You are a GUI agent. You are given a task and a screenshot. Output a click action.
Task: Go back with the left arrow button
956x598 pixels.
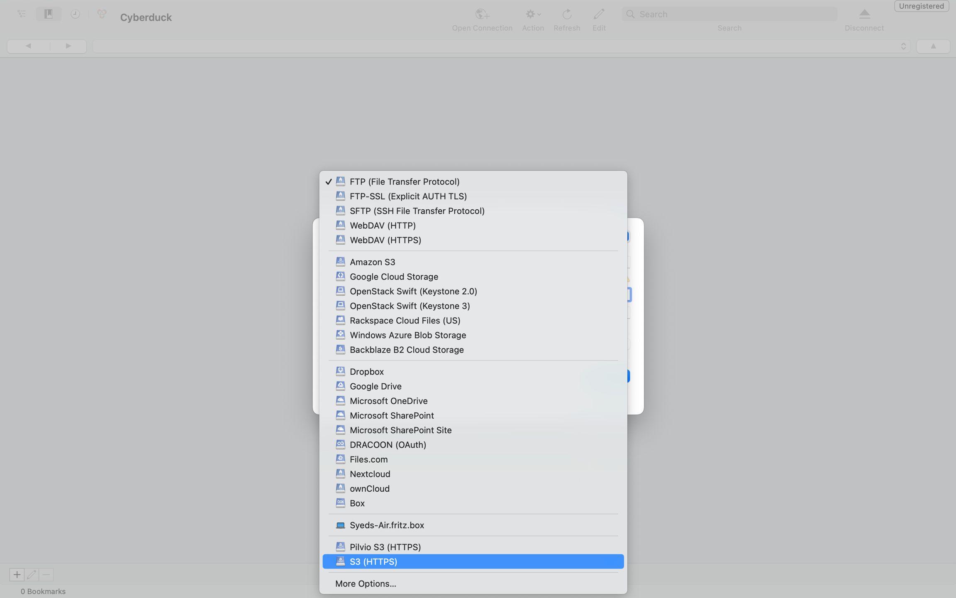click(28, 46)
